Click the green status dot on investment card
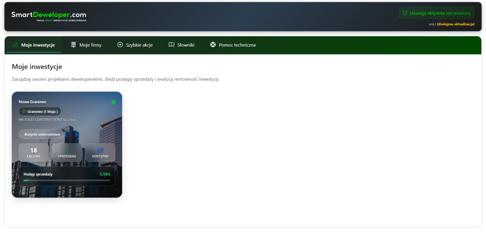The width and height of the screenshot is (486, 233). [x=113, y=102]
